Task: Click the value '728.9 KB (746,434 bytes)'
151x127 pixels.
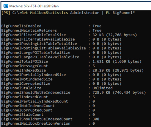Action: point(119,92)
